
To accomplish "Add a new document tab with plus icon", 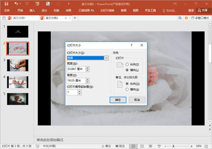I will 75,18.
